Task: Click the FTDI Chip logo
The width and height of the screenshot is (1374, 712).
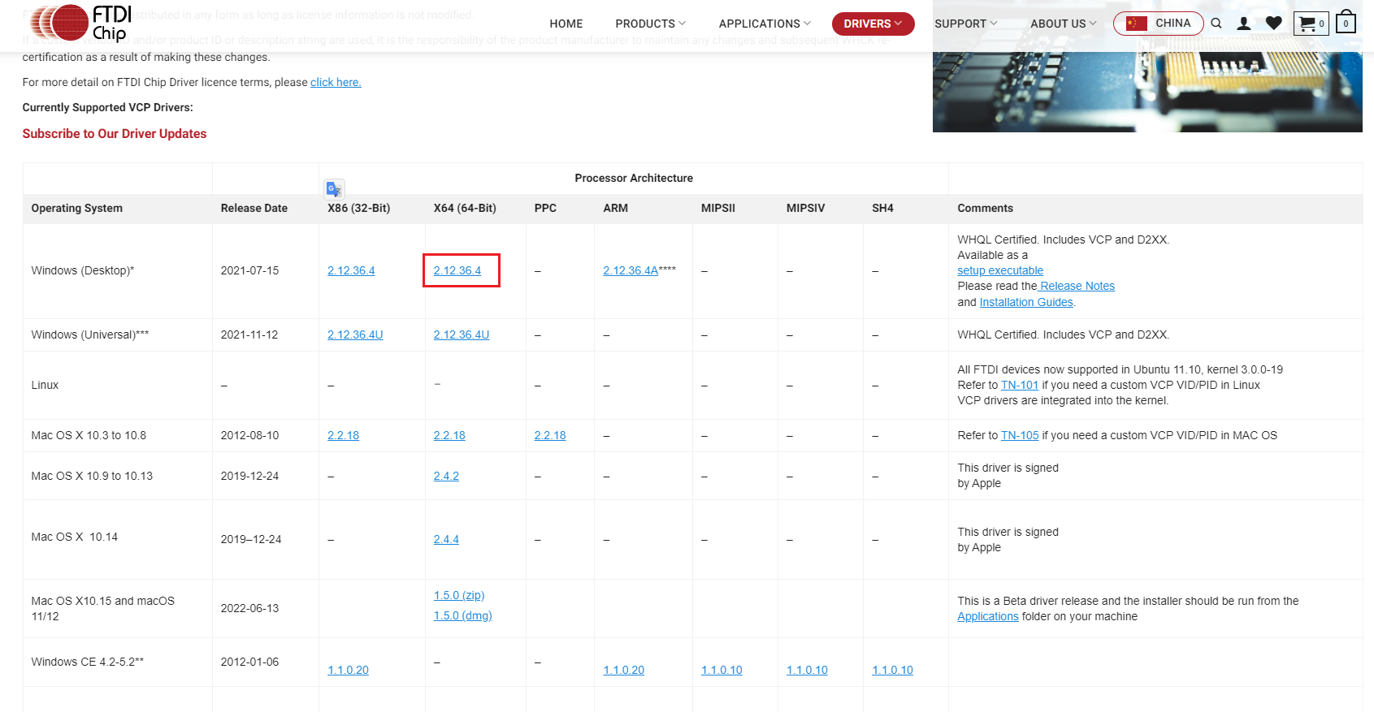Action: (80, 23)
